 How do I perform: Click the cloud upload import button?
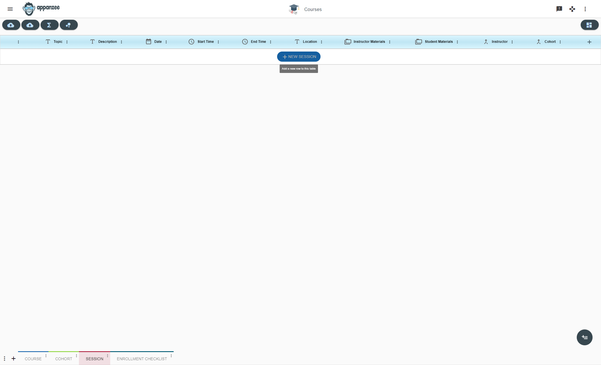(x=11, y=25)
